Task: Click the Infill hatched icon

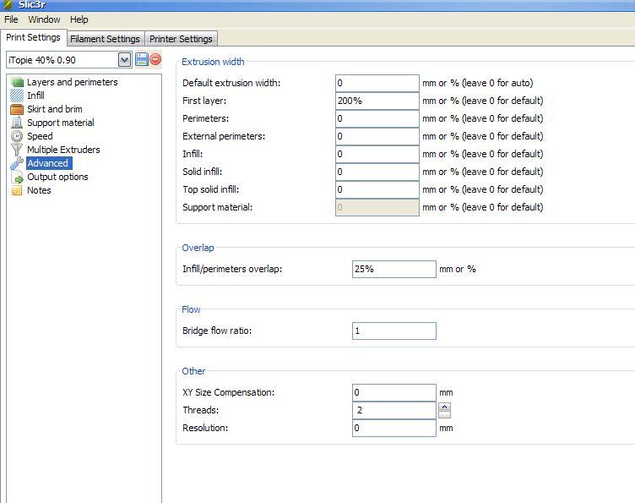Action: (17, 96)
